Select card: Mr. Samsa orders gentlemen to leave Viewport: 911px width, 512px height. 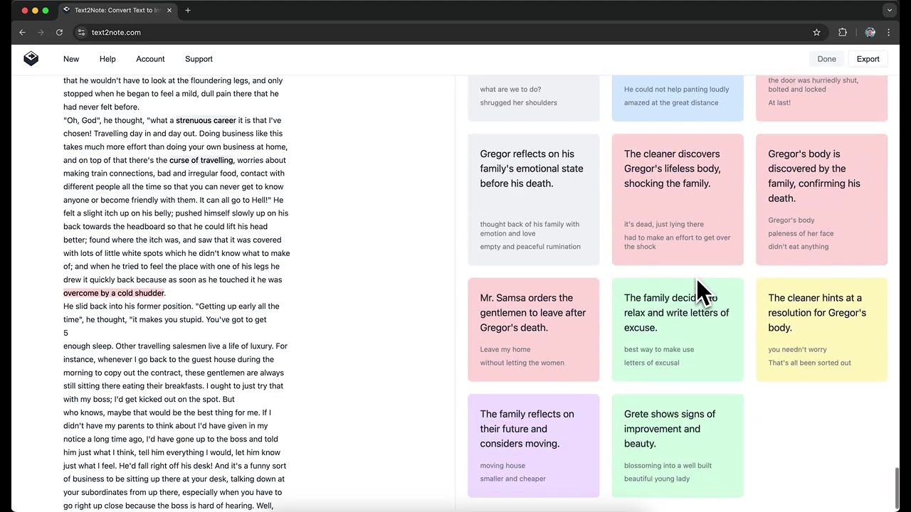coord(534,330)
